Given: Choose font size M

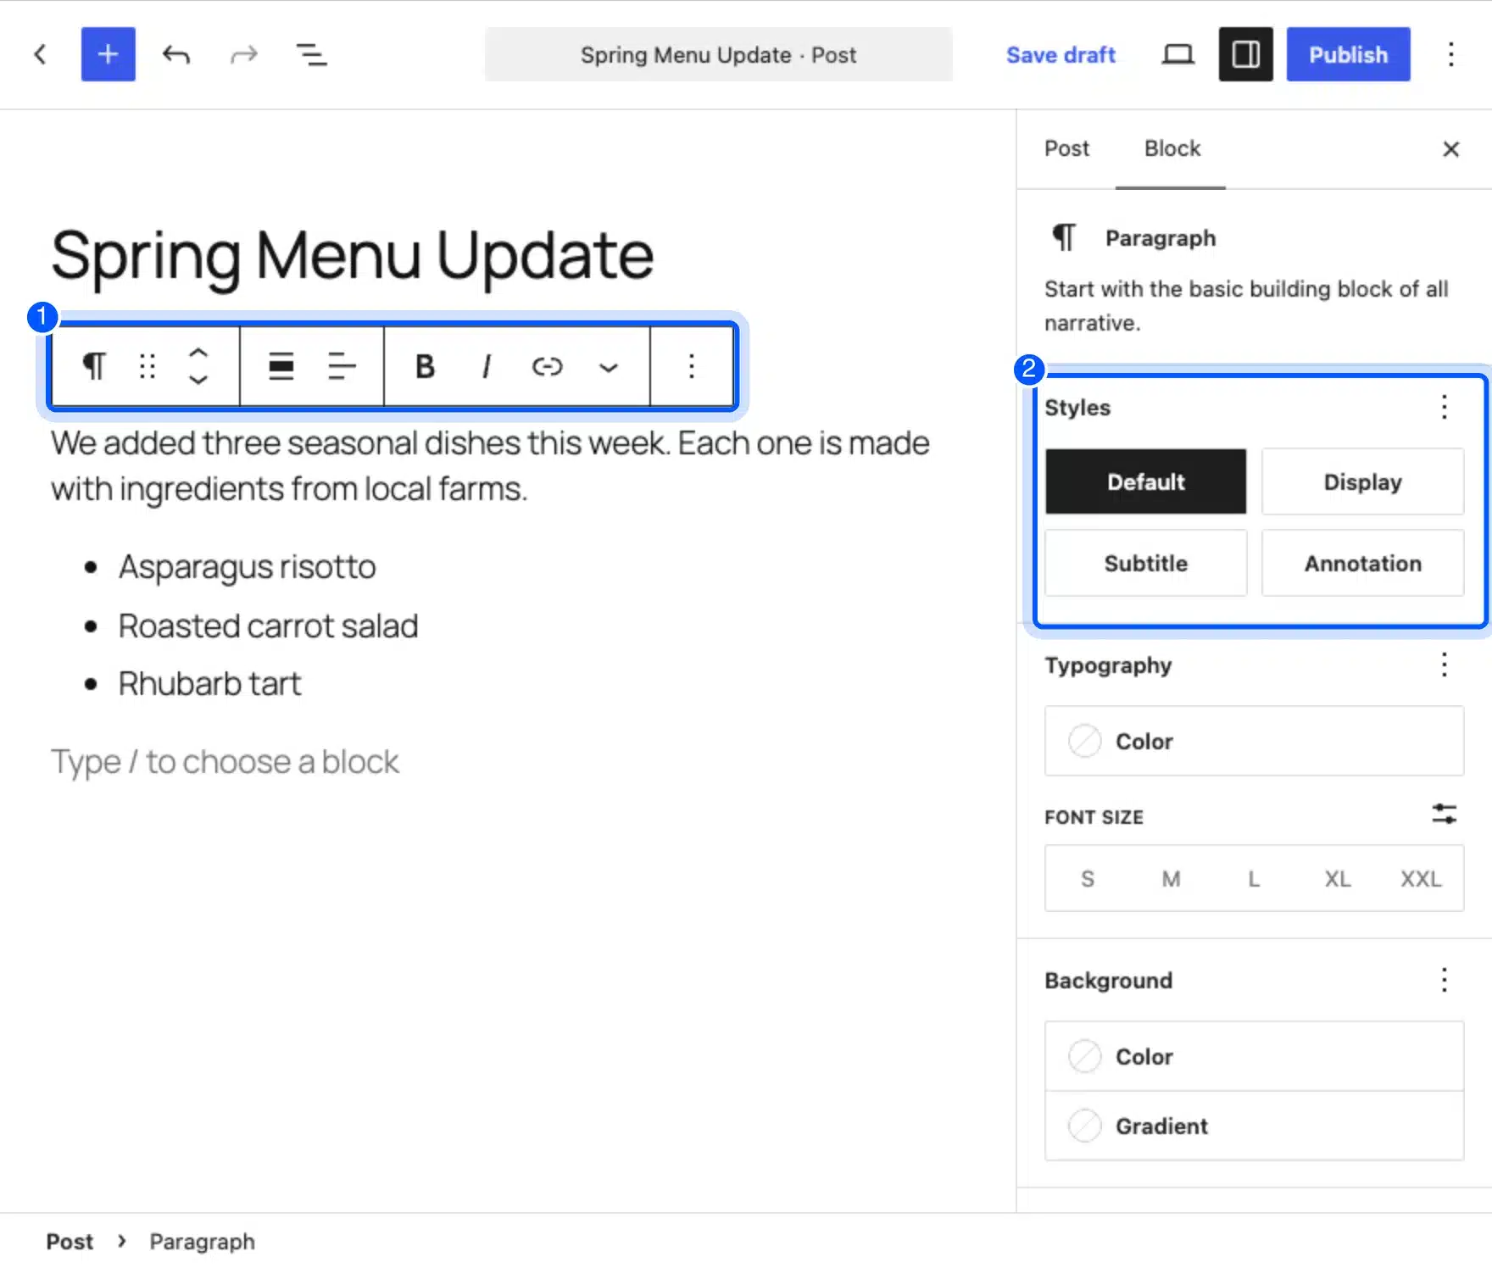Looking at the screenshot, I should click(1171, 879).
